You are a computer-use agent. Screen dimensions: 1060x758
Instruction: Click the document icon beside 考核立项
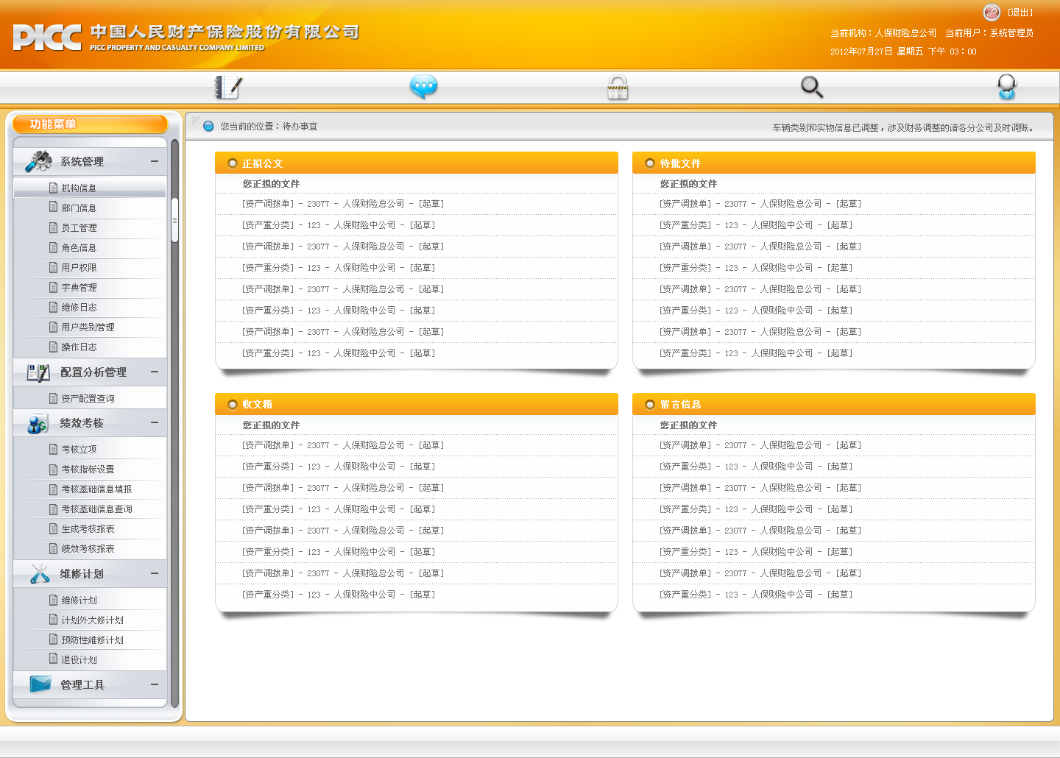click(x=53, y=449)
